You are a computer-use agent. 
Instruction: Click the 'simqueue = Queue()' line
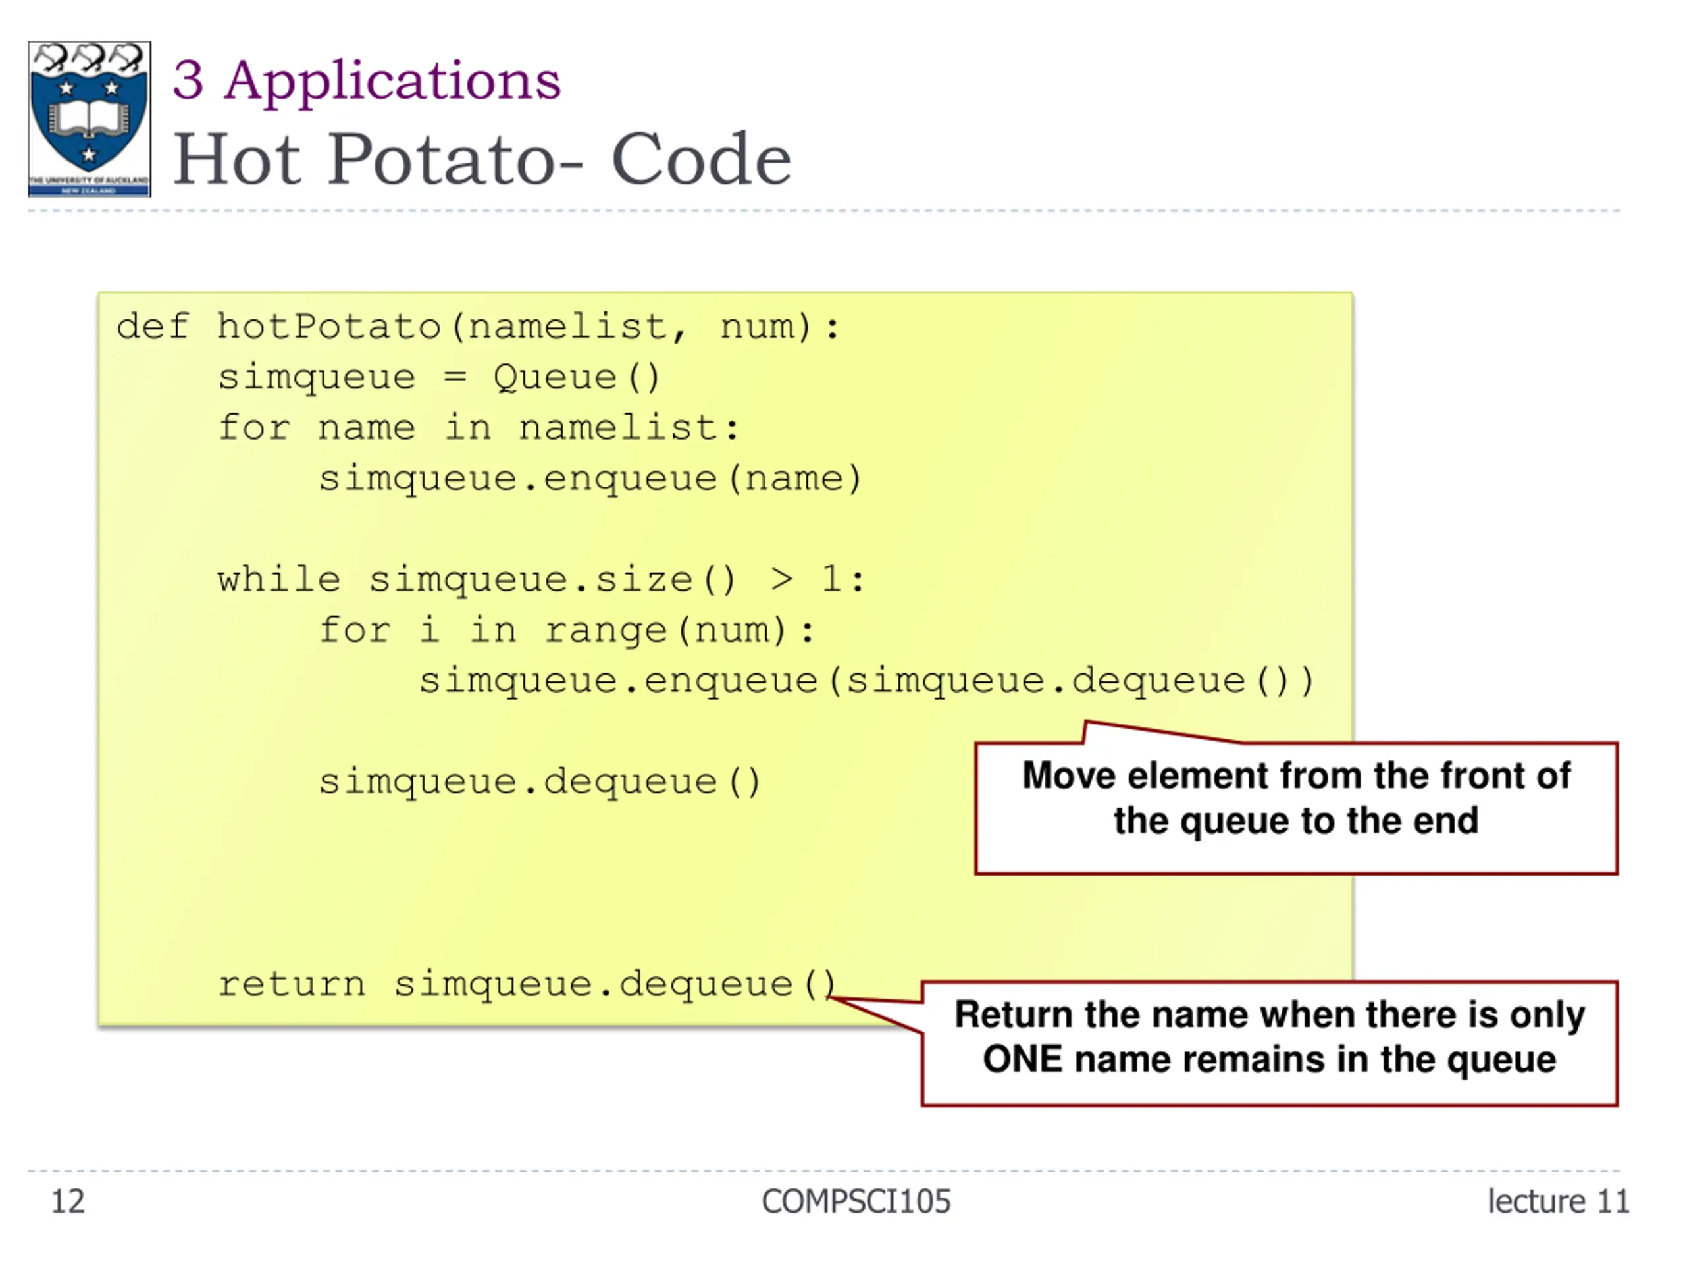(439, 377)
